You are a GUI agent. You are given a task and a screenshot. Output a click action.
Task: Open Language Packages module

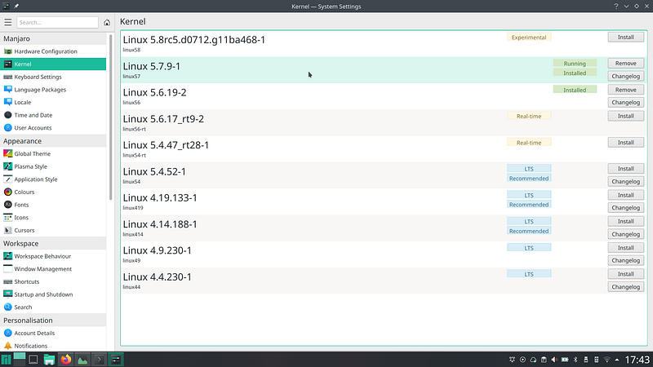[x=53, y=90]
